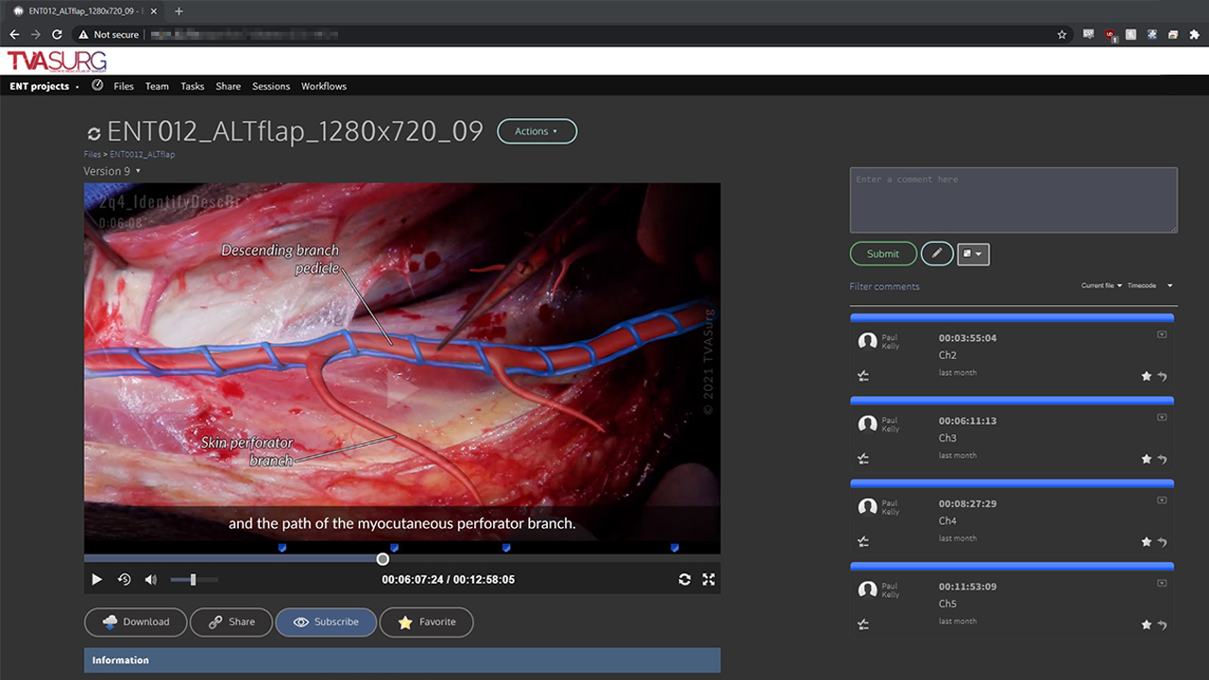The height and width of the screenshot is (680, 1209).
Task: Expand options arrow on Ch3 comment
Action: click(x=1162, y=417)
